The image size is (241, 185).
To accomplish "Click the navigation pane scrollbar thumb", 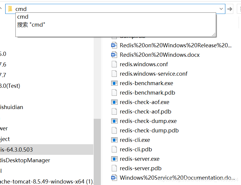I will pyautogui.click(x=97, y=152).
